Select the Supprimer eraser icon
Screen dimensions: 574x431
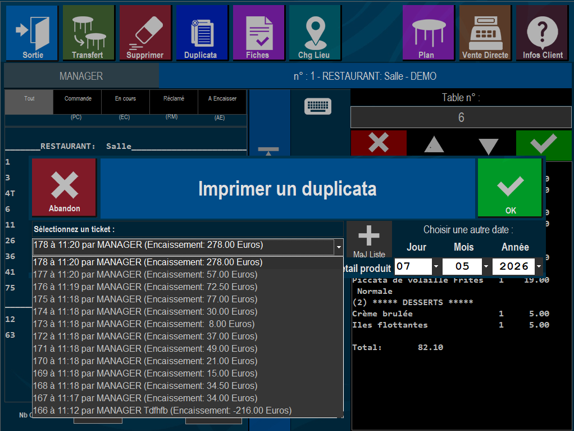[x=145, y=33]
